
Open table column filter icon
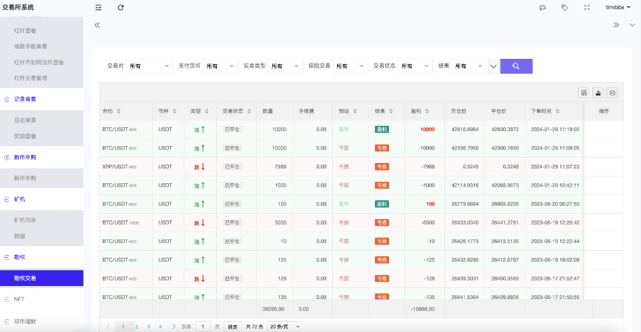pyautogui.click(x=584, y=93)
